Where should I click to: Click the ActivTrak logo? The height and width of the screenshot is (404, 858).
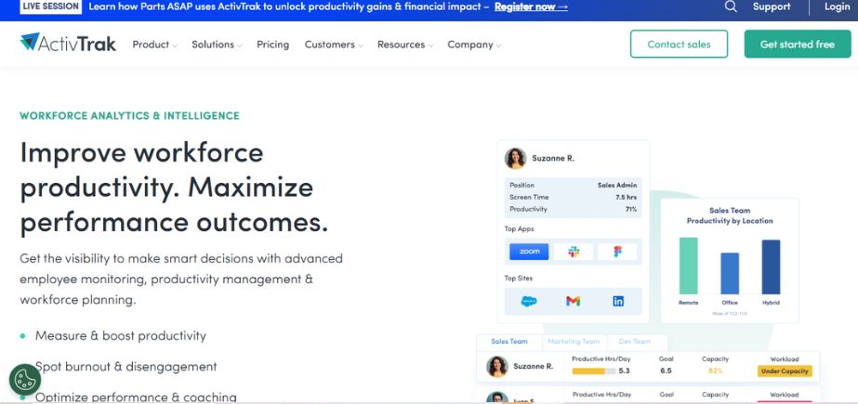point(68,44)
